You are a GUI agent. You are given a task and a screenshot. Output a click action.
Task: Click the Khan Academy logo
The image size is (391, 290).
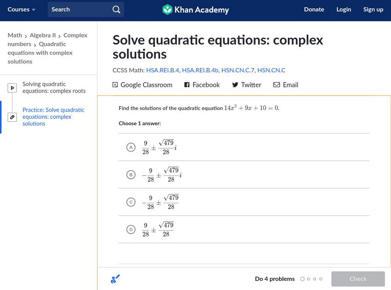(x=195, y=10)
